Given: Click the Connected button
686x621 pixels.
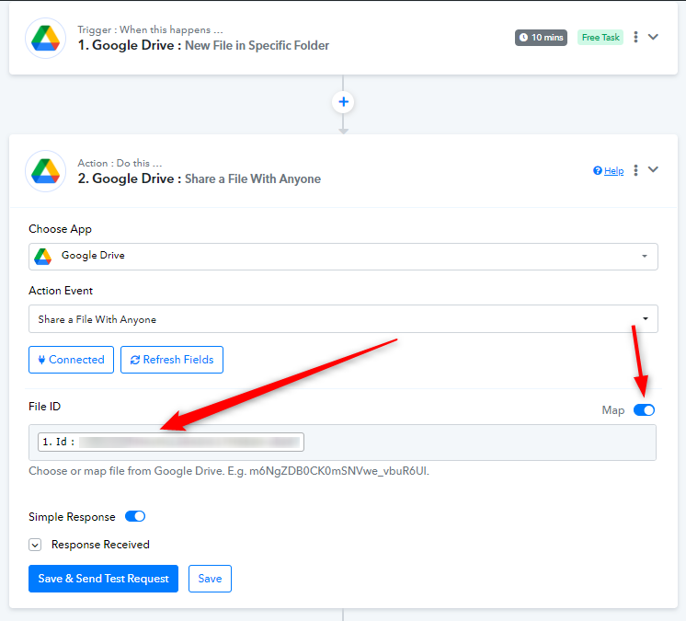Looking at the screenshot, I should (x=72, y=360).
